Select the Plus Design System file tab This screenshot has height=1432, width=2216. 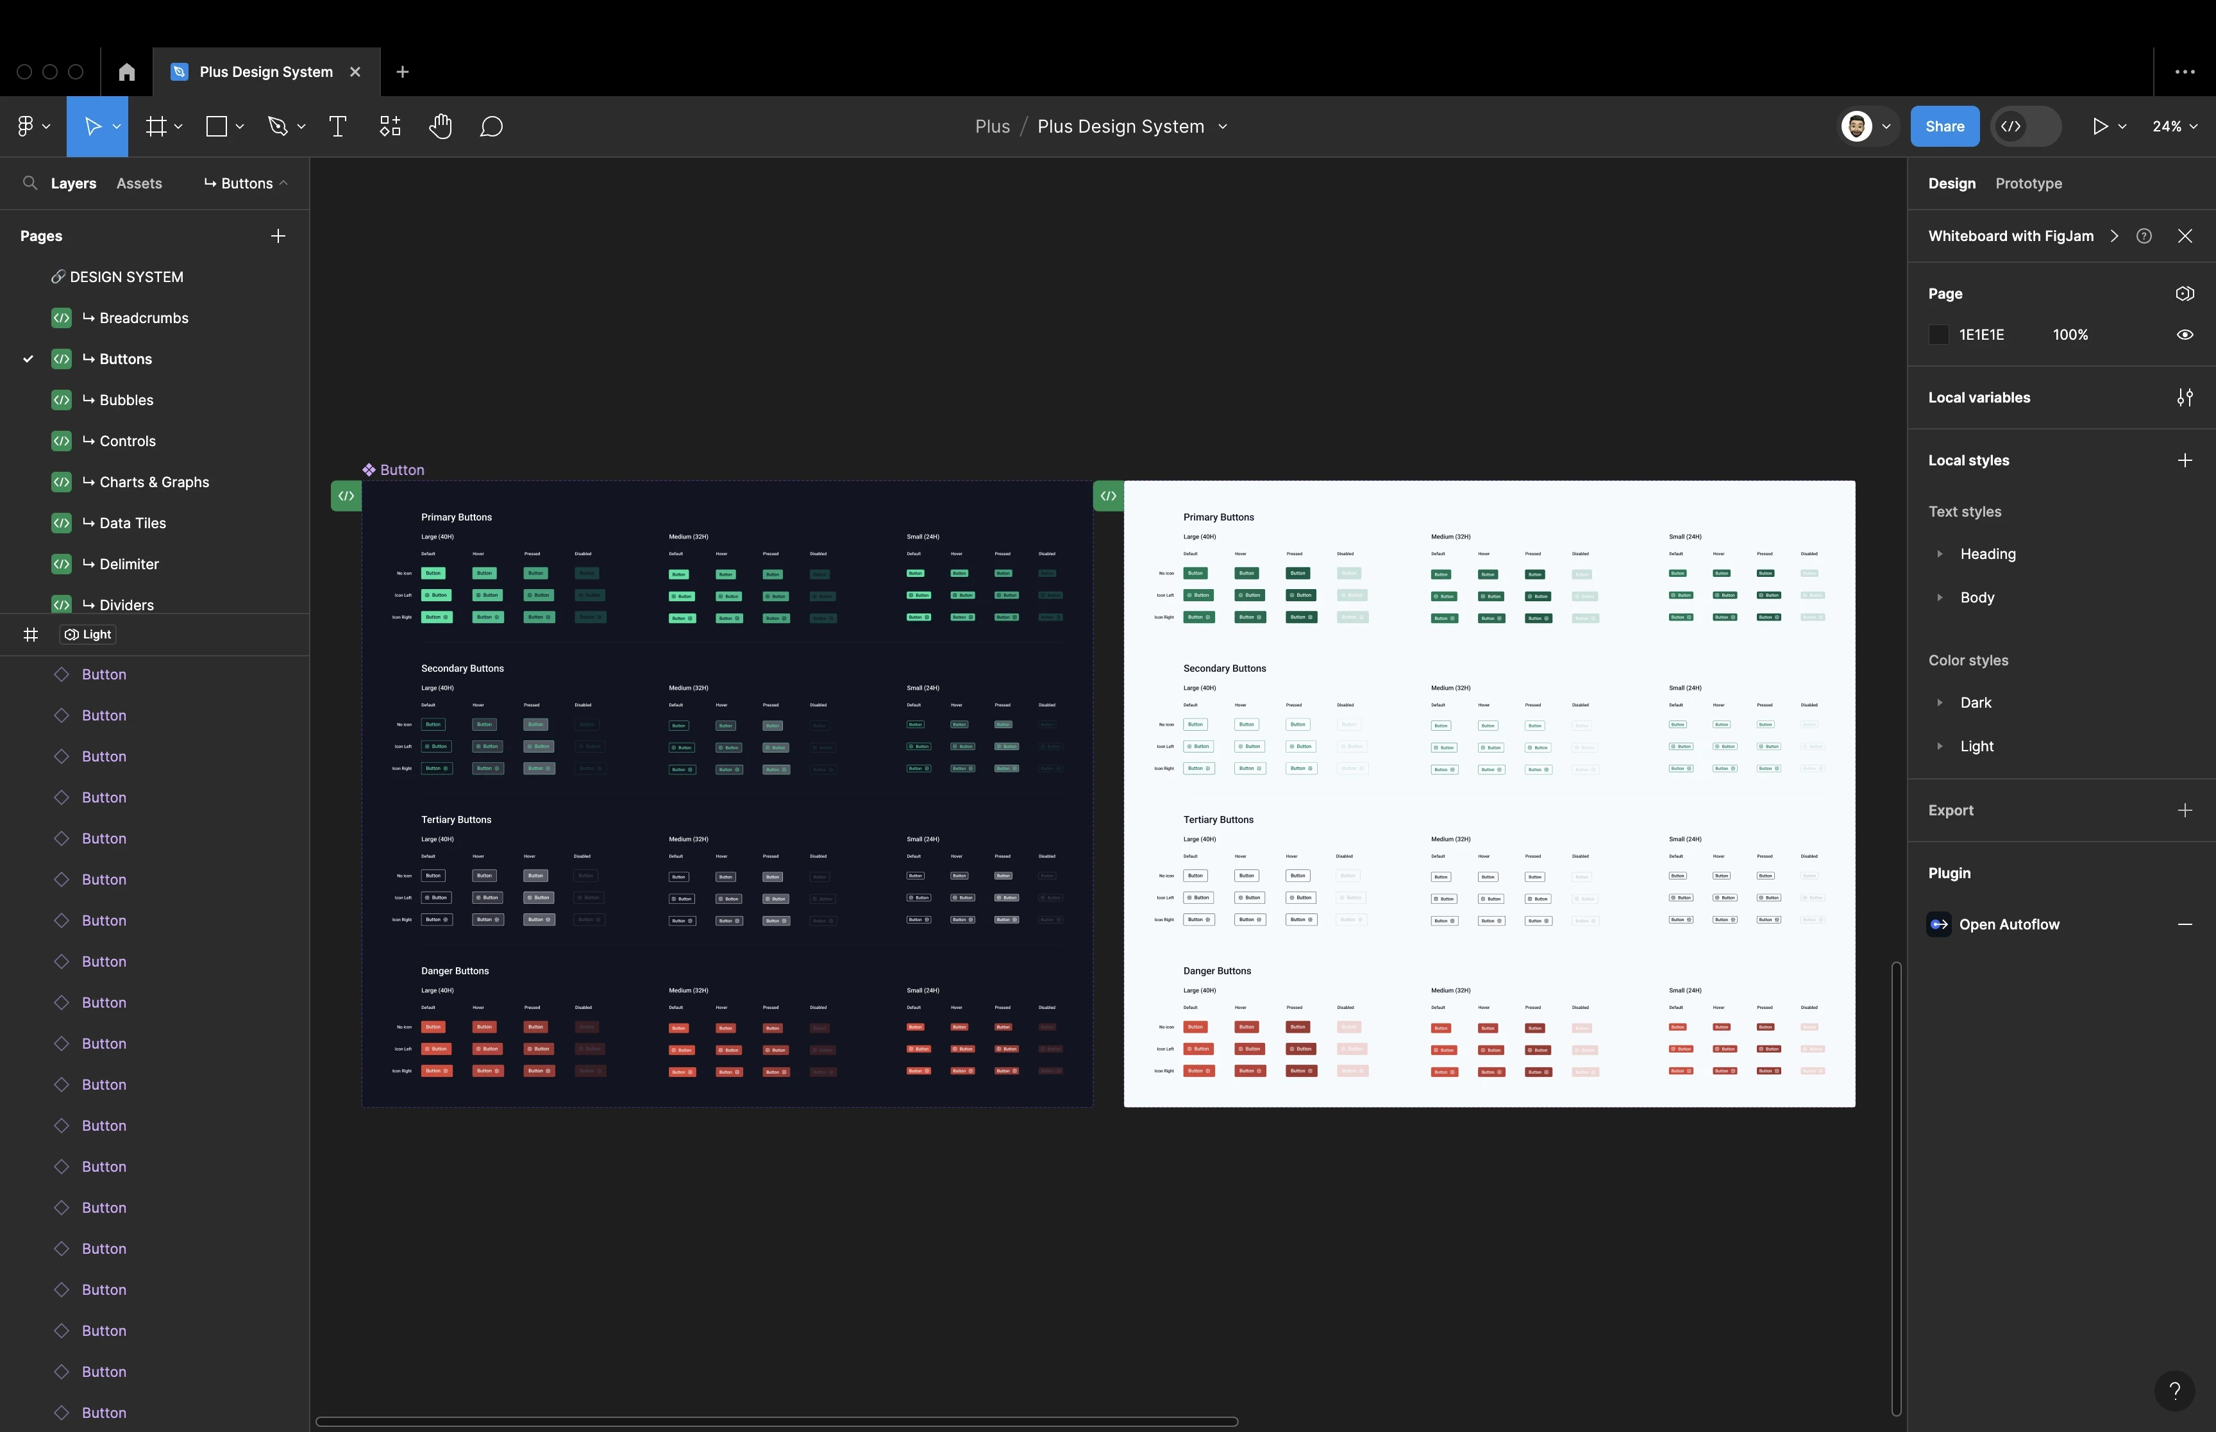[x=266, y=72]
